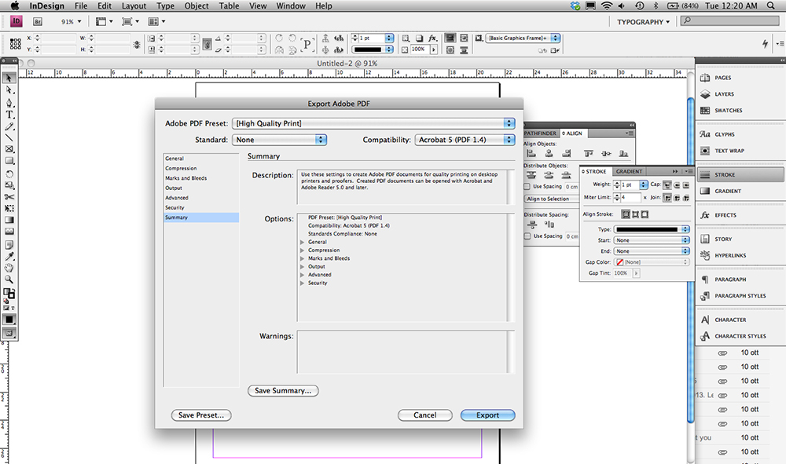Select the Type tool in the toolbox
This screenshot has height=464, width=786.
click(x=9, y=115)
